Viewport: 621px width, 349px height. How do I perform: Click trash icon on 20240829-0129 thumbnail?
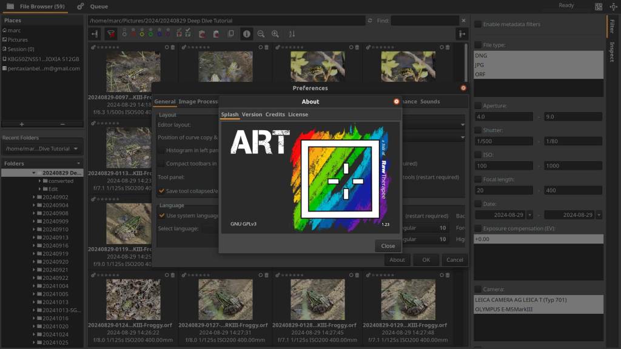448,275
